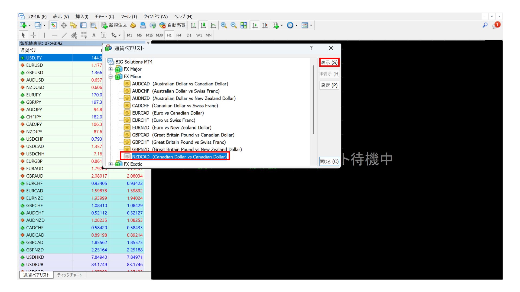This screenshot has width=520, height=292.
Task: Expand the FX Major tree folder
Action: tap(110, 69)
